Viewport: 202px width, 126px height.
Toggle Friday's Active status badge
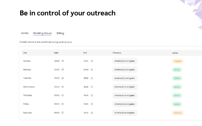click(x=177, y=104)
